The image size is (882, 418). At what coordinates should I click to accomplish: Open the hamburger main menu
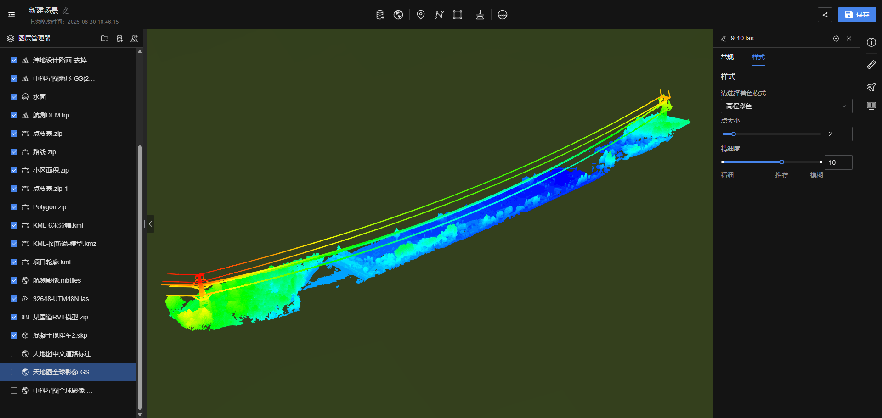pyautogui.click(x=11, y=15)
